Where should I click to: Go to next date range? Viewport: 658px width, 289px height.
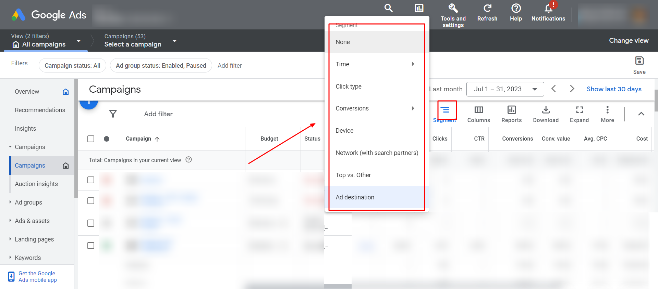point(572,89)
